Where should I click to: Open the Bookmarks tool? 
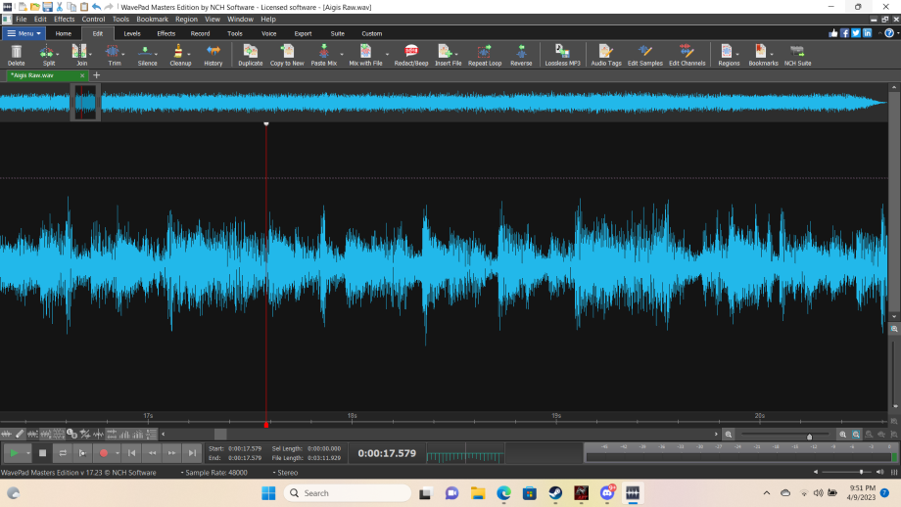(761, 55)
